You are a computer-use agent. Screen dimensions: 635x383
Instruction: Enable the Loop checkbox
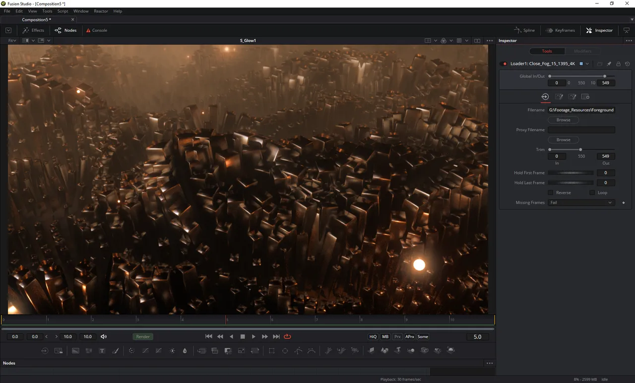(592, 193)
